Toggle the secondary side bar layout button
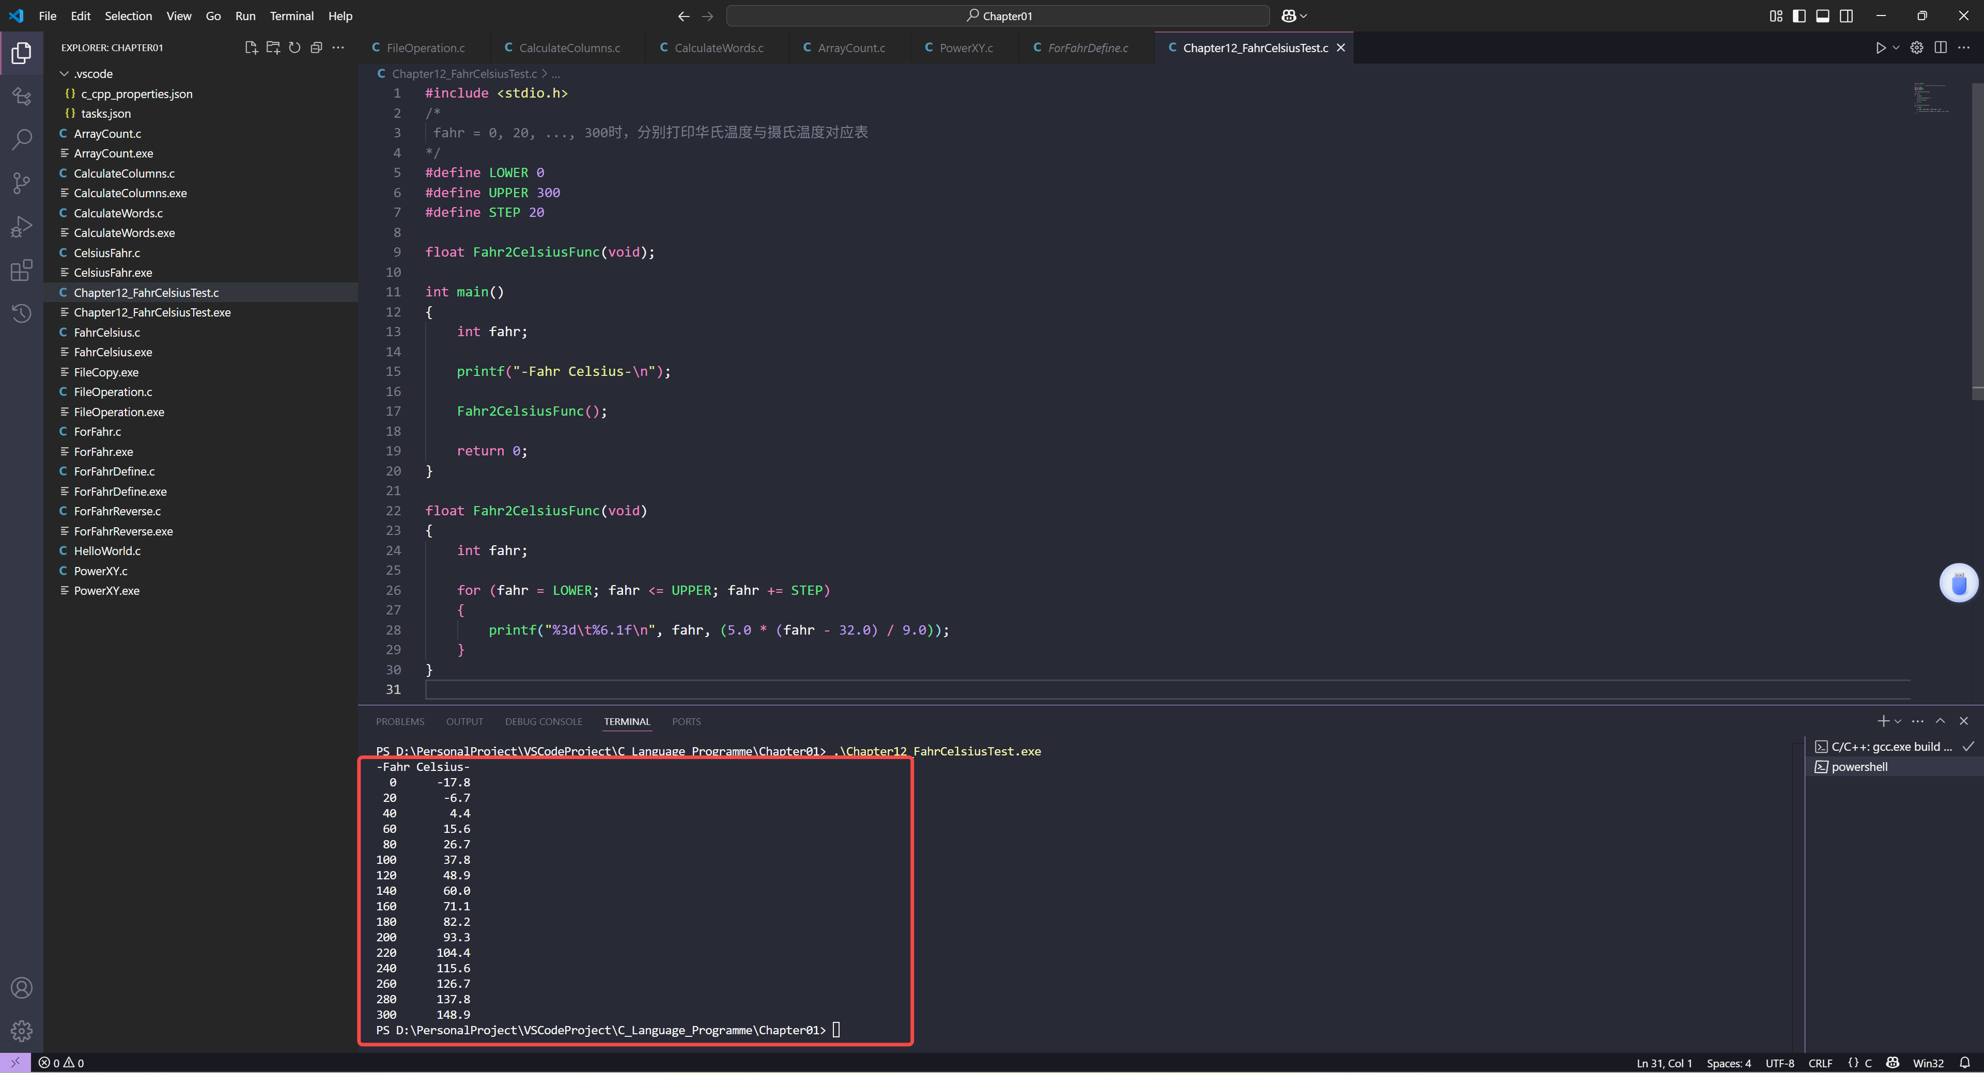1984x1073 pixels. pos(1846,16)
